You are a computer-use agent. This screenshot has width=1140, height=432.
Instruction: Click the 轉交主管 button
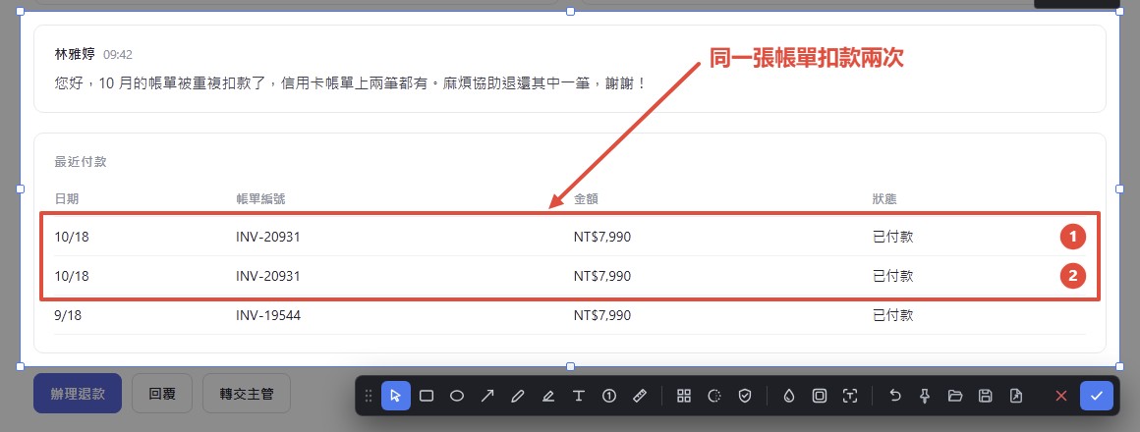tap(247, 394)
